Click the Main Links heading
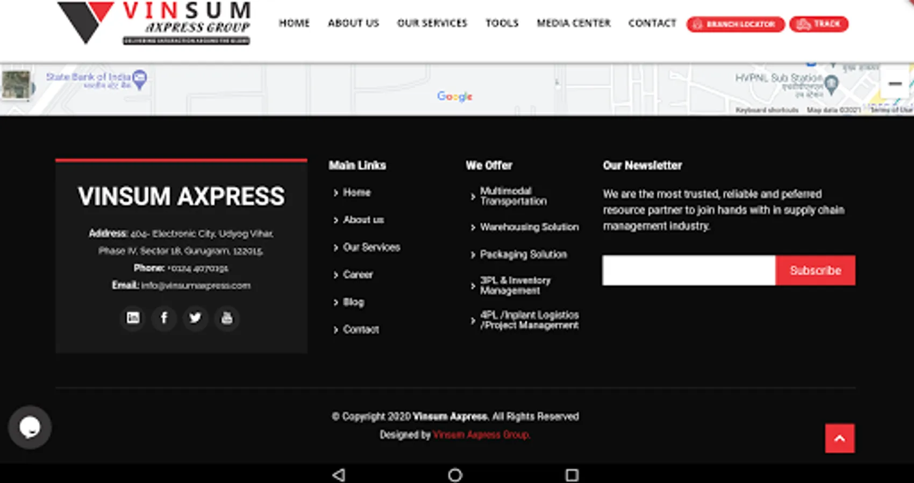The height and width of the screenshot is (483, 914). click(x=358, y=165)
